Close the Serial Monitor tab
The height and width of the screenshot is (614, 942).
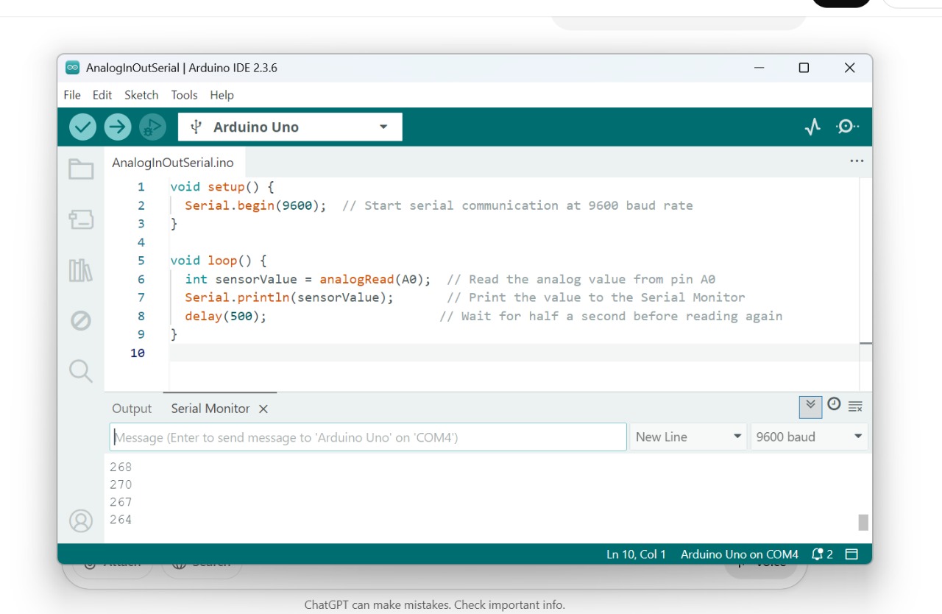click(x=263, y=409)
